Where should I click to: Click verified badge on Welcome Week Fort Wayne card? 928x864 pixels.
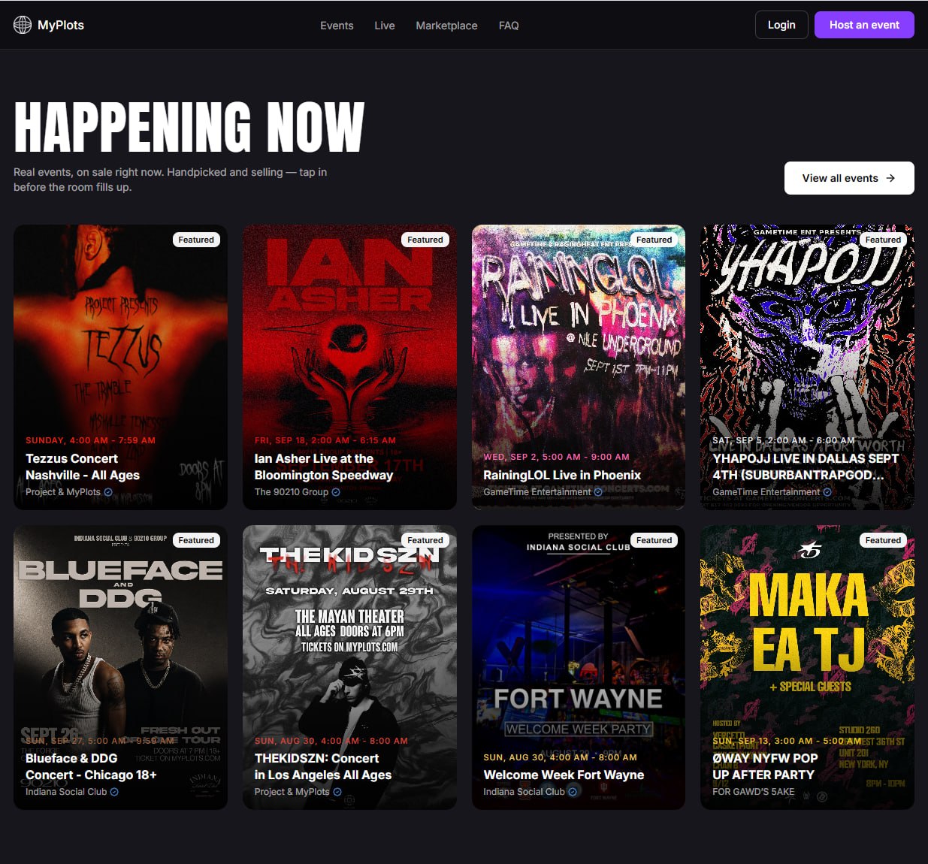point(573,792)
